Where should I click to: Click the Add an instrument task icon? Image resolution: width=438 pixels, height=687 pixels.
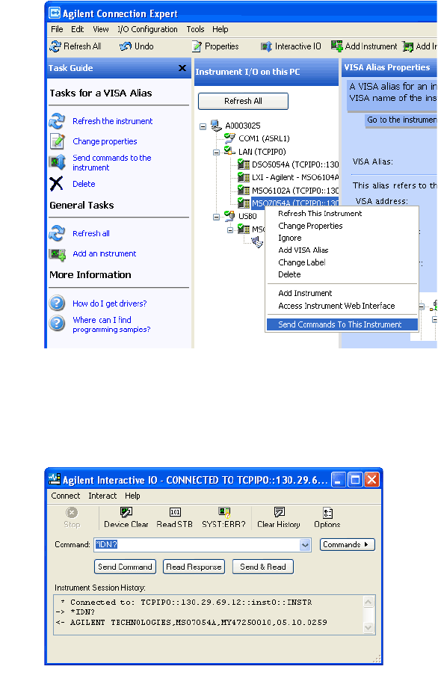tap(57, 254)
